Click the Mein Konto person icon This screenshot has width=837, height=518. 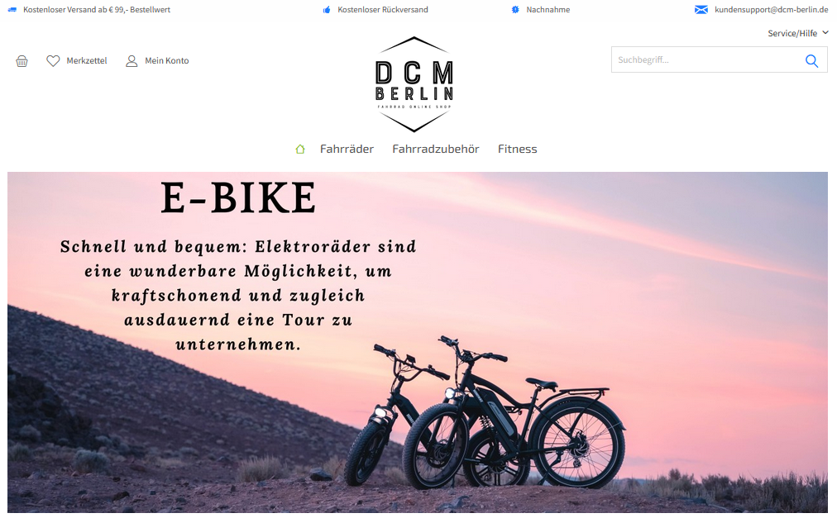132,61
